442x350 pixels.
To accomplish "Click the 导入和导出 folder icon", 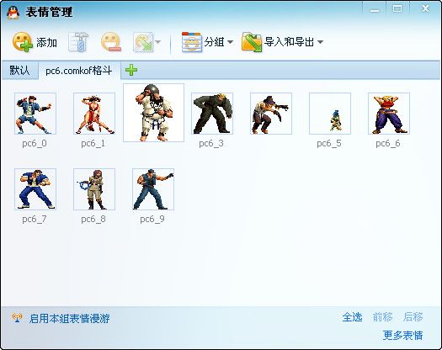I will (x=252, y=42).
